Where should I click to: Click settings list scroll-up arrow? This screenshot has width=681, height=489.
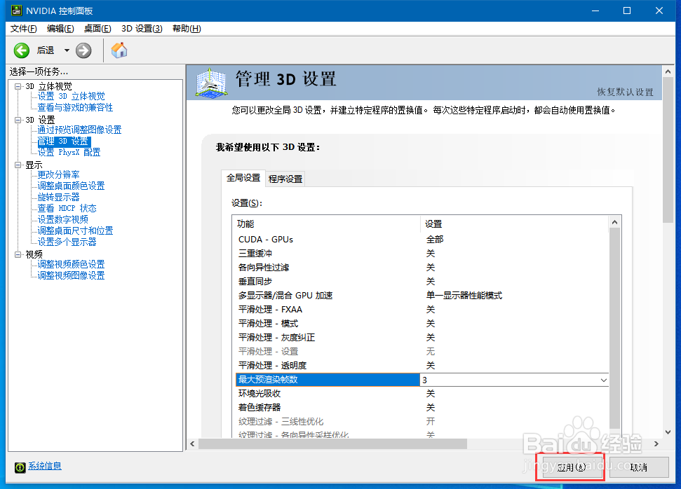pos(614,222)
